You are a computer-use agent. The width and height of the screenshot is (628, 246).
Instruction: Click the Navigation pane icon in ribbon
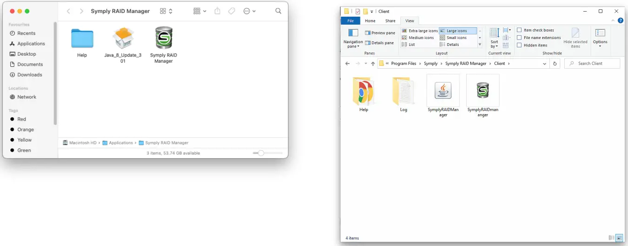click(353, 38)
